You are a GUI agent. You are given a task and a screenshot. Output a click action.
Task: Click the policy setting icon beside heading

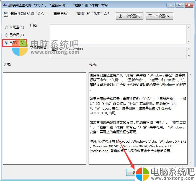pos(6,14)
